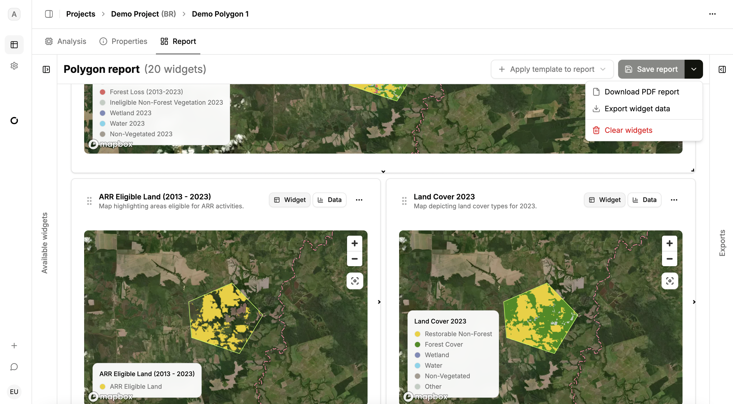Click Forest Cover green legend swatch
The width and height of the screenshot is (733, 404).
tap(418, 344)
